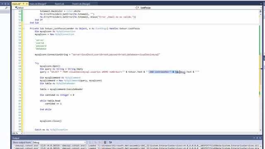This screenshot has width=265, height=149.
Task: Click the Clear All output icon
Action: (105, 142)
